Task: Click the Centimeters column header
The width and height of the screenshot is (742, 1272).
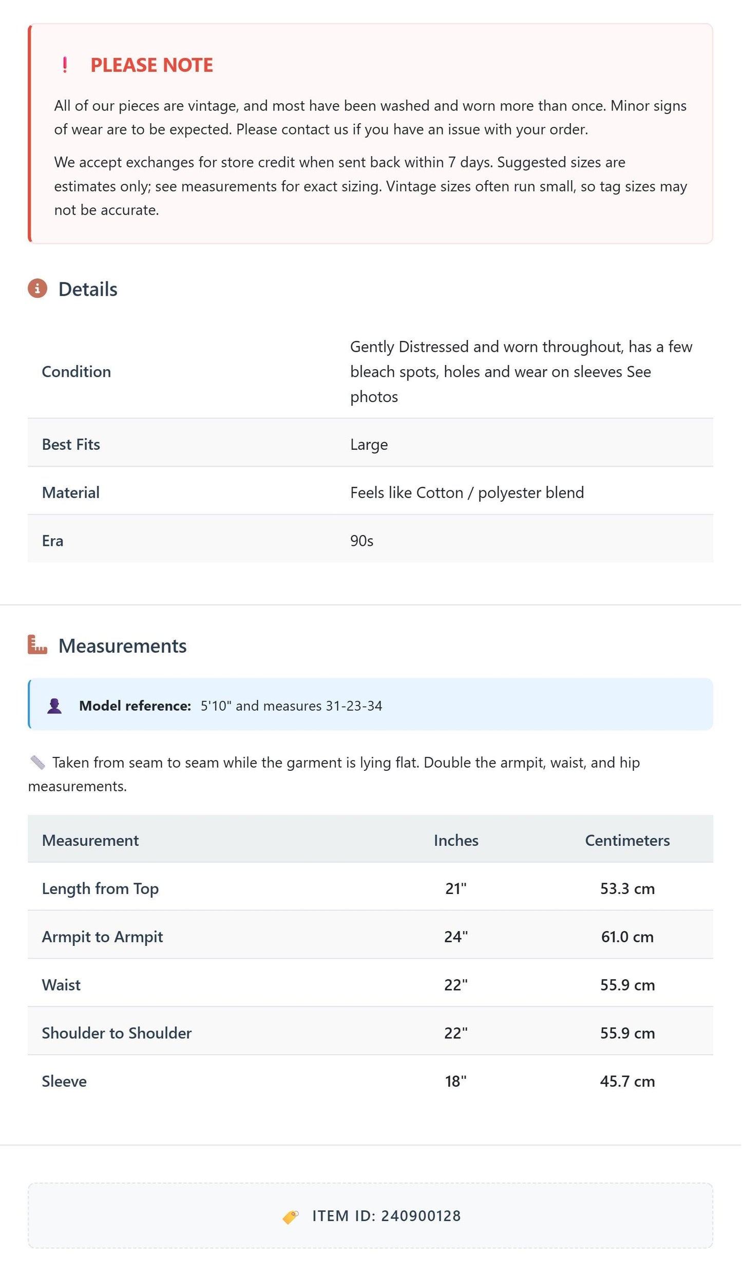Action: click(x=627, y=841)
